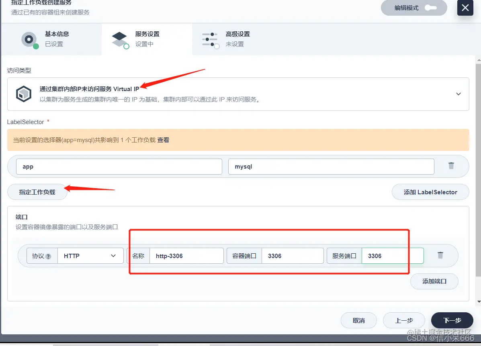
Task: Click the 添加端口 button
Action: pos(434,281)
